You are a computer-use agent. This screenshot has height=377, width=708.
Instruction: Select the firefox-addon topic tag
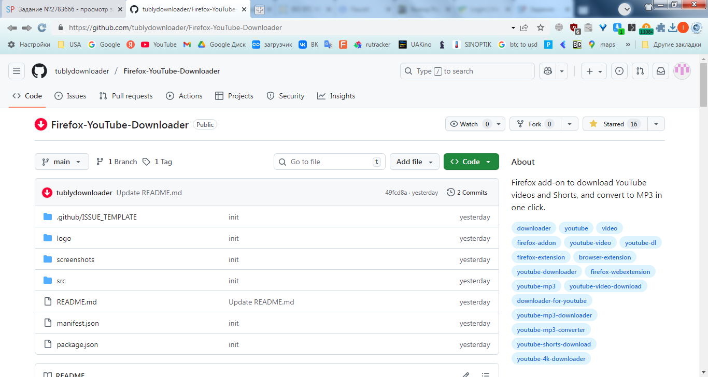point(536,242)
